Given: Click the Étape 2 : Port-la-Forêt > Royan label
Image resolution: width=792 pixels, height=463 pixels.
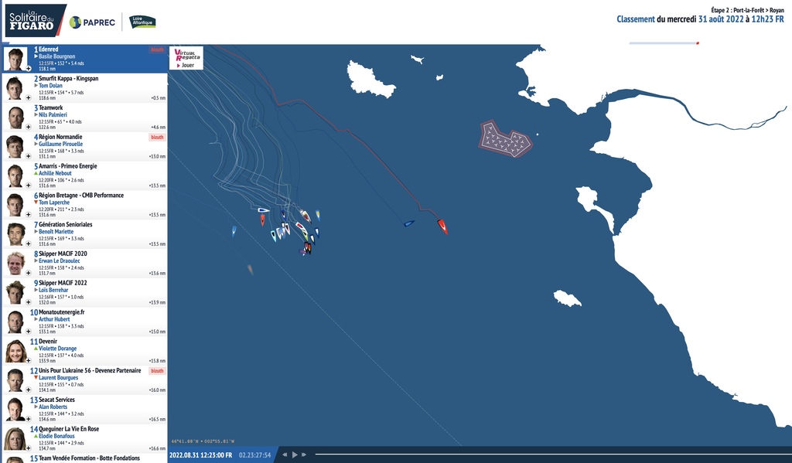Looking at the screenshot, I should pyautogui.click(x=748, y=10).
